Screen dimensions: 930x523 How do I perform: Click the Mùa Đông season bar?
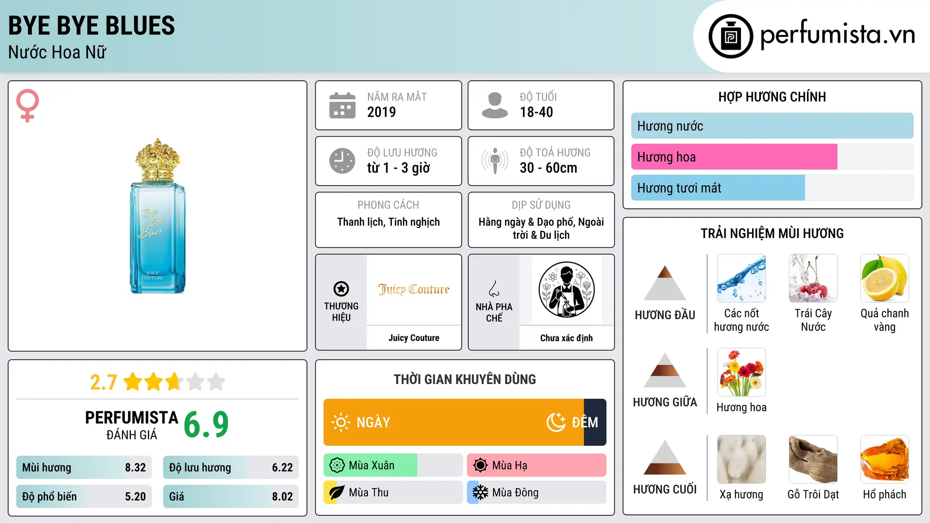[x=537, y=493]
